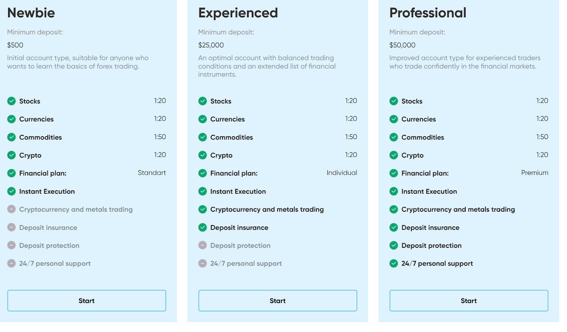
Task: Click the Premium financial plan label
Action: click(x=534, y=173)
